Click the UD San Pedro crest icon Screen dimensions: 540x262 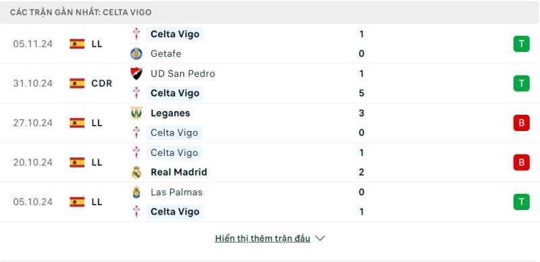pos(136,74)
